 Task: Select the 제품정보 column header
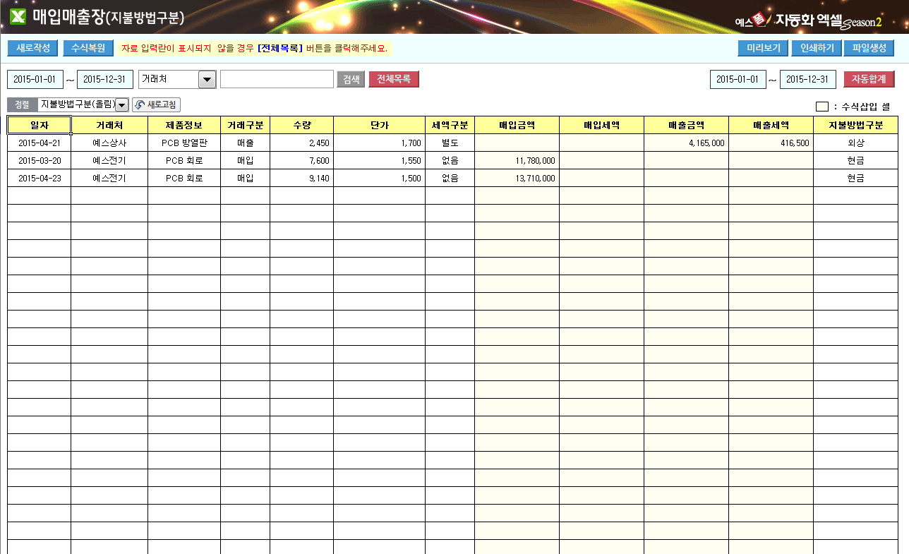(x=184, y=125)
